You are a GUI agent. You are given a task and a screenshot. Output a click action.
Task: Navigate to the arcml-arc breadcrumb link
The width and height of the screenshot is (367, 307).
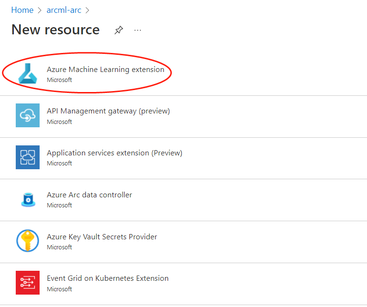pyautogui.click(x=63, y=10)
